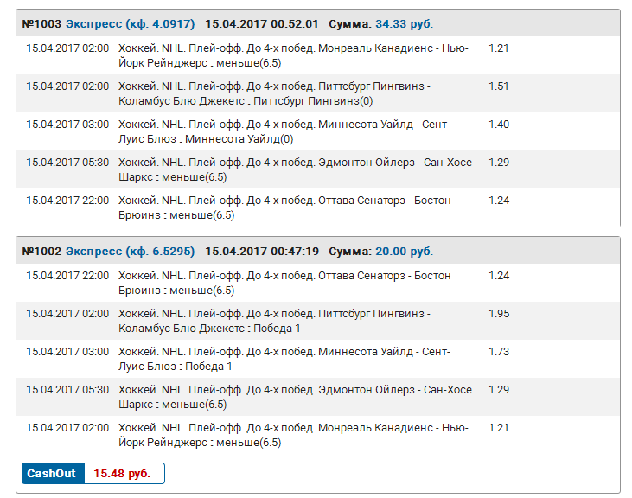The image size is (632, 498).
Task: Click the 1.73 odds value
Action: (x=499, y=352)
